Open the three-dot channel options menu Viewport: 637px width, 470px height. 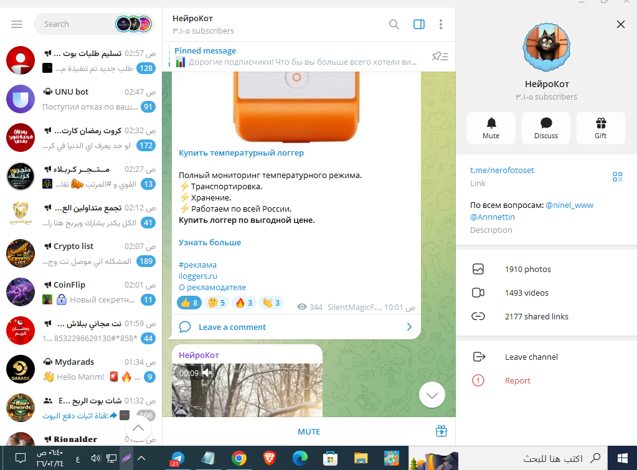(x=440, y=24)
